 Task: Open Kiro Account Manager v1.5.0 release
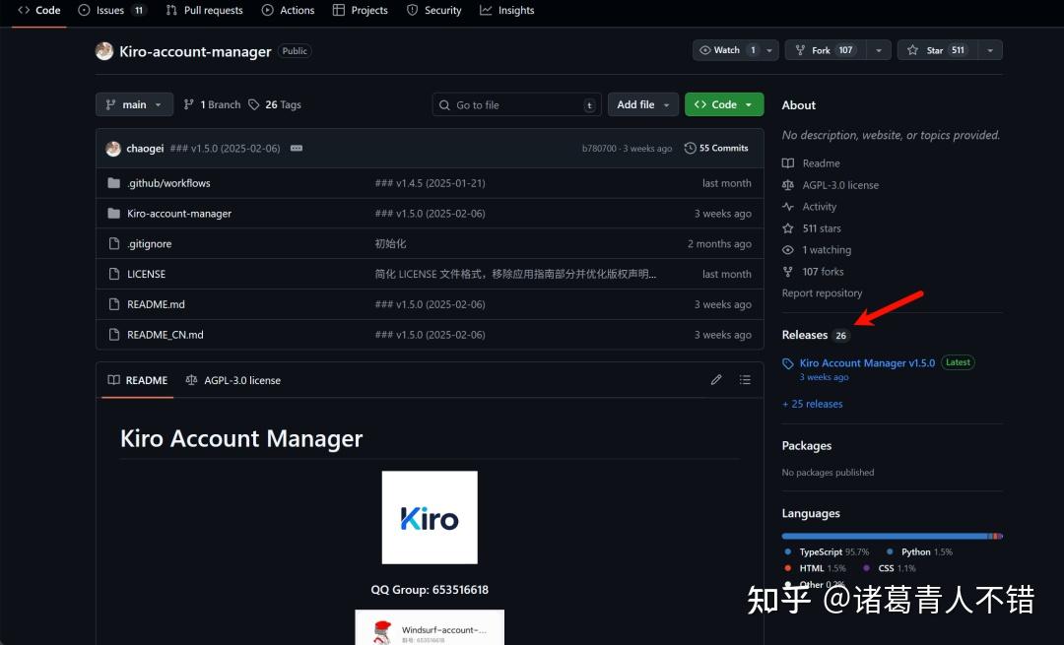pyautogui.click(x=867, y=363)
